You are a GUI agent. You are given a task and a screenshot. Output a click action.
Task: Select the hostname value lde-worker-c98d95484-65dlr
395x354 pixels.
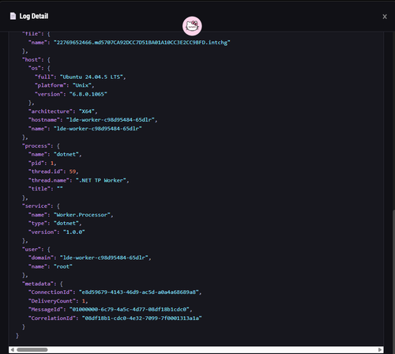click(111, 120)
